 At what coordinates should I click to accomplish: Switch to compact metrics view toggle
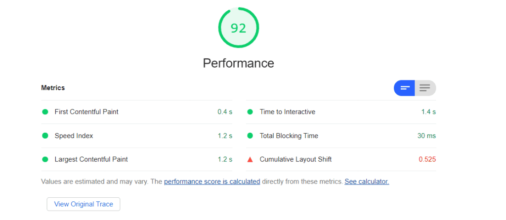pyautogui.click(x=404, y=88)
